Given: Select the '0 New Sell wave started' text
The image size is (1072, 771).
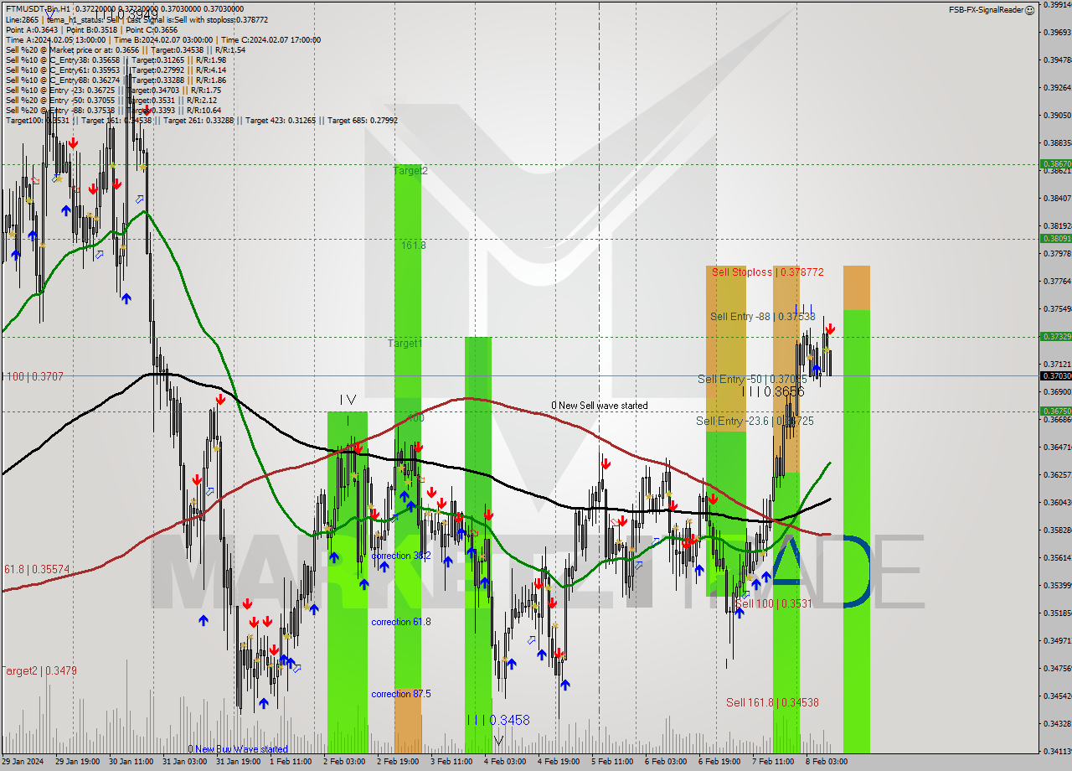Looking at the screenshot, I should (599, 406).
